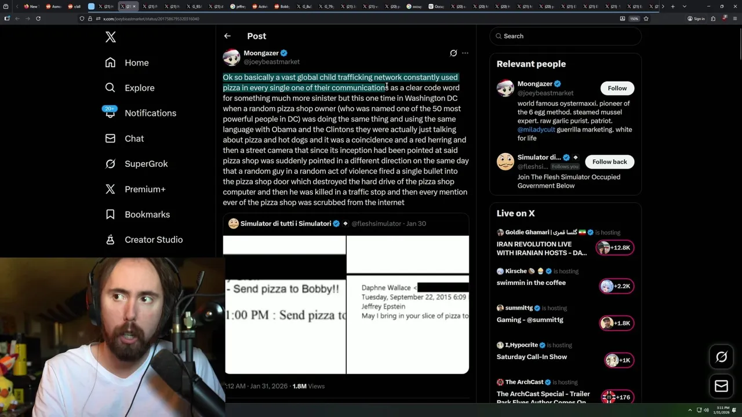742x417 pixels.
Task: Click the +2.2K listeners badge
Action: [x=616, y=286]
